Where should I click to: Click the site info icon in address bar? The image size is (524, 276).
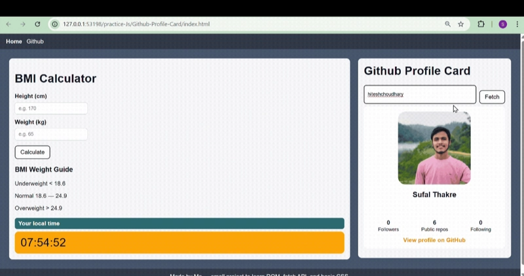pyautogui.click(x=55, y=24)
